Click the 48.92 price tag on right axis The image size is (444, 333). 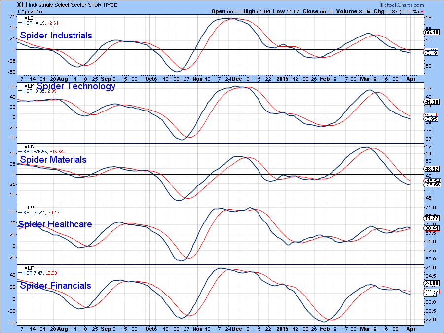pos(432,169)
